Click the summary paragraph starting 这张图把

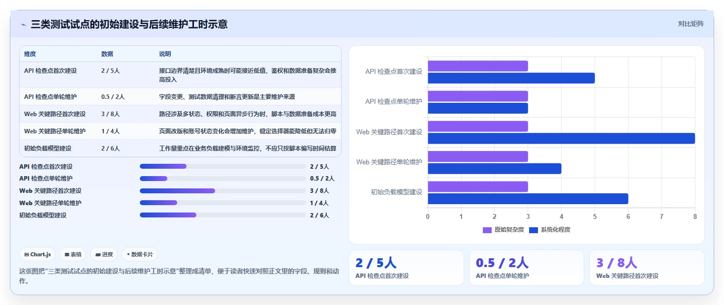point(179,276)
